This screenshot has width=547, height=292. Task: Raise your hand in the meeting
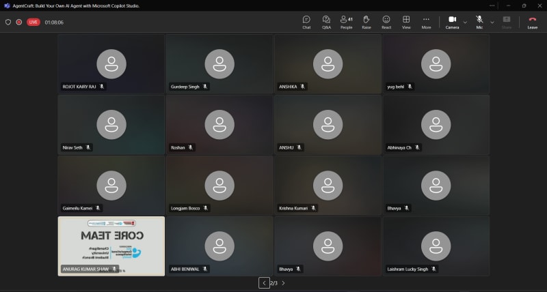[366, 23]
